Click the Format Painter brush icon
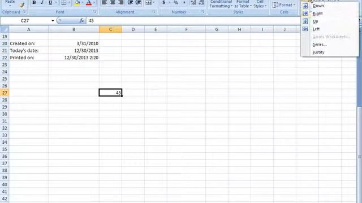Image resolution: width=362 pixels, height=203 pixels. (x=21, y=5)
